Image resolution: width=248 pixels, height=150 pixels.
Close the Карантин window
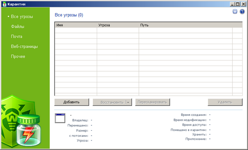tap(243, 4)
